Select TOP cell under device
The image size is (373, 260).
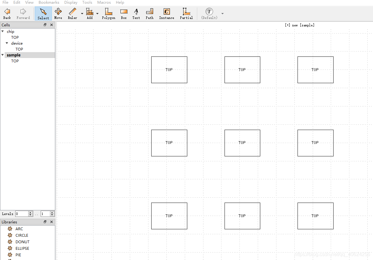19,49
